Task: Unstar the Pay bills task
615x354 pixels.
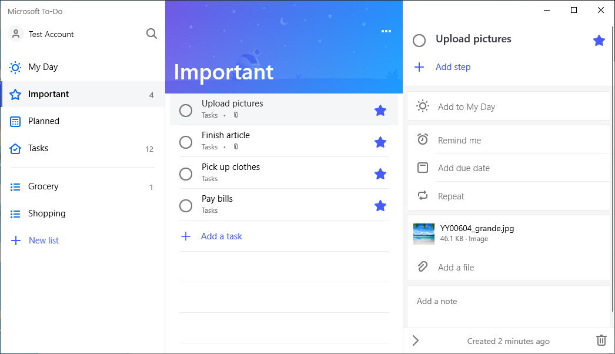Action: (380, 204)
